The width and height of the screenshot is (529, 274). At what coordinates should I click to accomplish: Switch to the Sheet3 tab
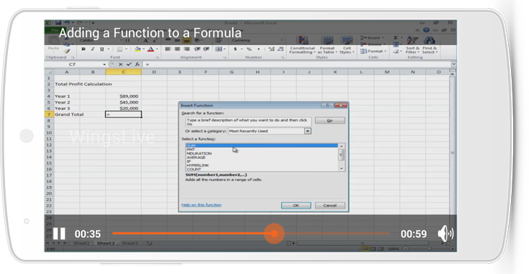click(x=130, y=243)
